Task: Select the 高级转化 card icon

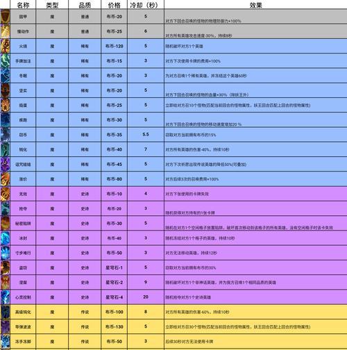Action: point(5,312)
